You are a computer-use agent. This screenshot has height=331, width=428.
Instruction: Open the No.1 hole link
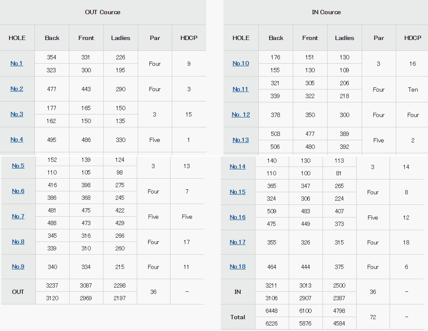coord(17,63)
